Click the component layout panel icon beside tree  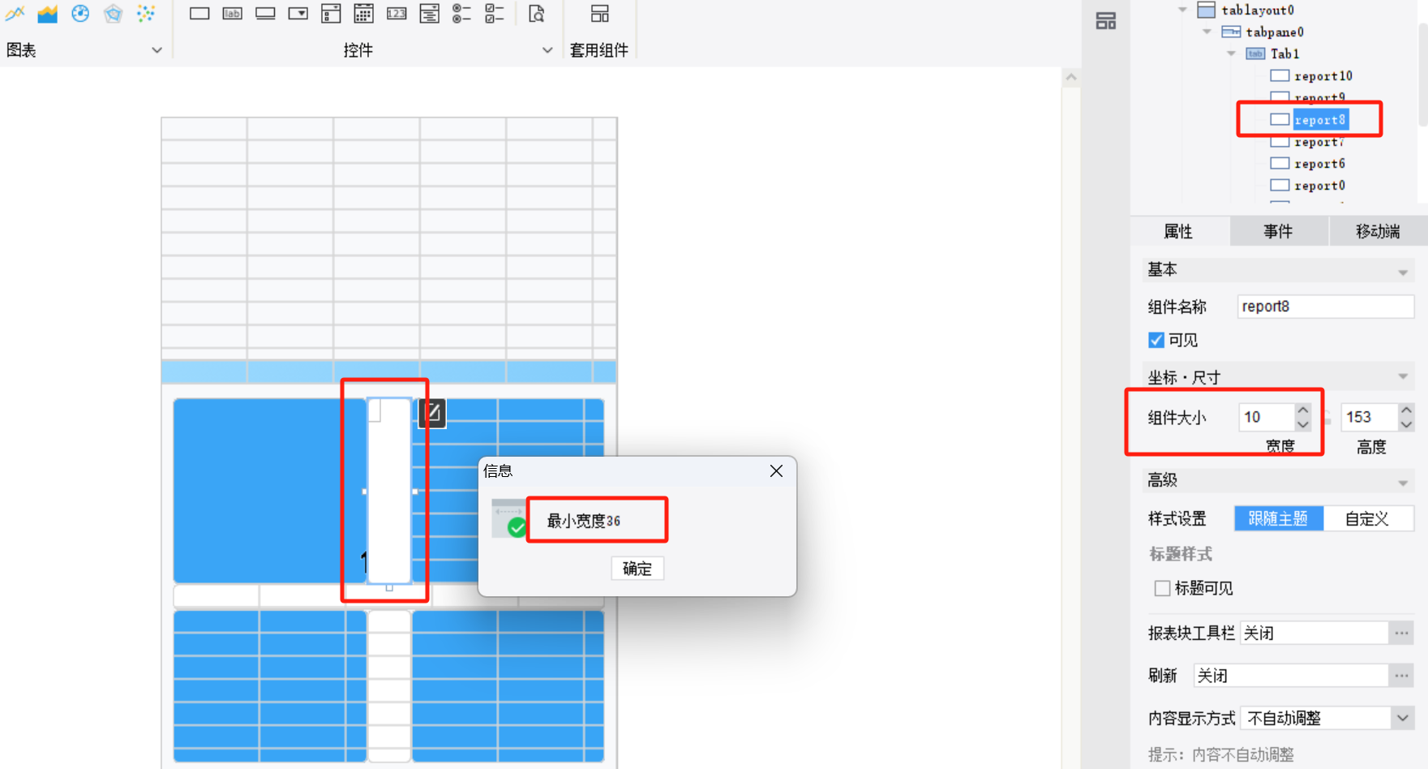pyautogui.click(x=1106, y=20)
